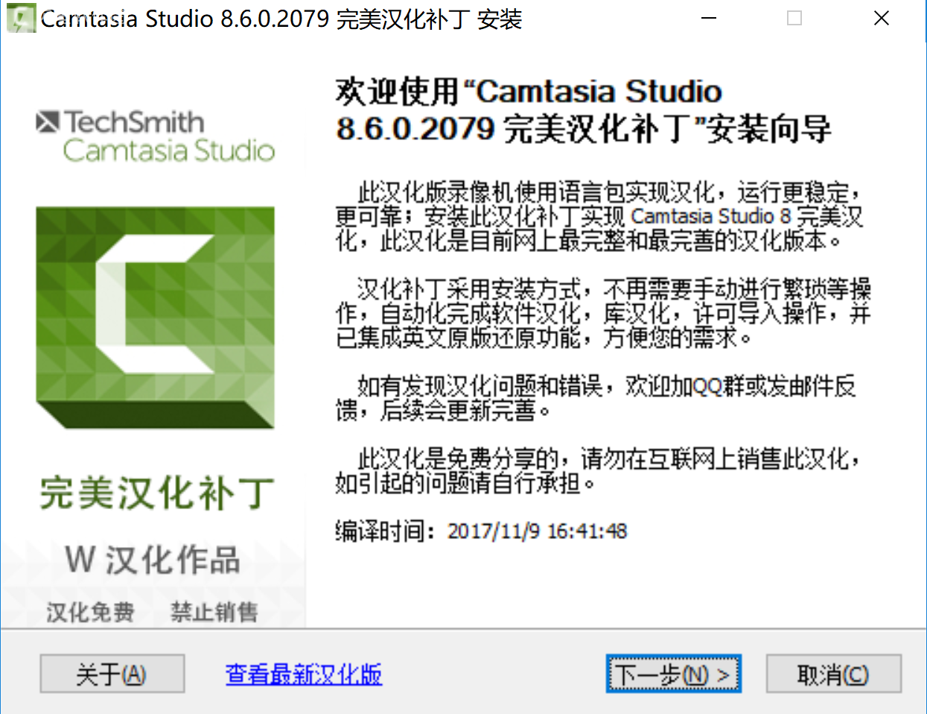
Task: Click the disabled maximize button
Action: (x=794, y=19)
